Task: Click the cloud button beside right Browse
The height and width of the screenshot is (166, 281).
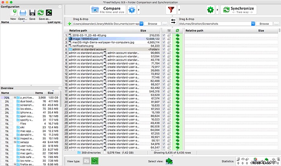Action: pos(276,24)
